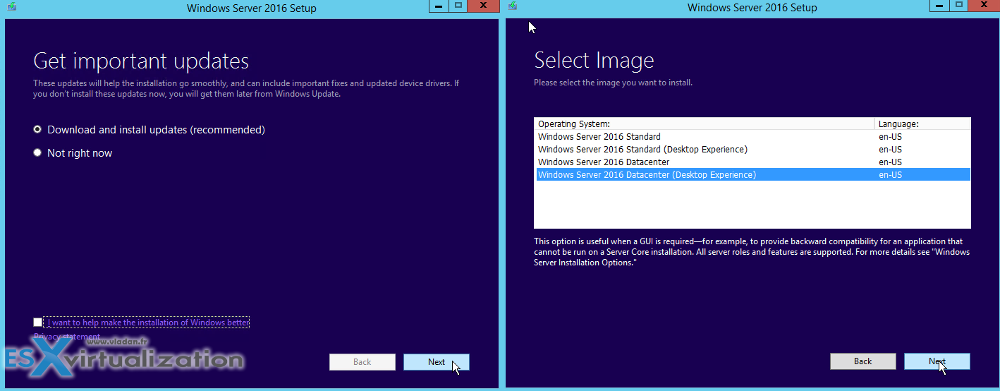Select Windows Server 2016 Standard (Desktop Experience)
1000x391 pixels.
[x=753, y=150]
